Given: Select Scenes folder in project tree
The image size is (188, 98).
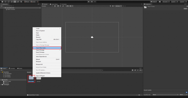Looking at the screenshot, I should click(6, 83).
